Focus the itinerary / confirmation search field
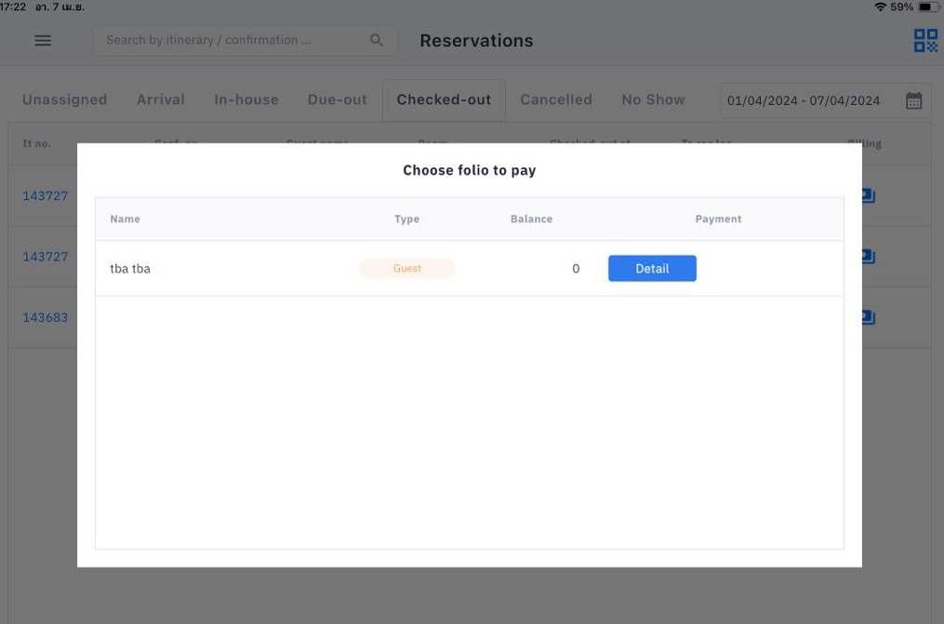Image resolution: width=944 pixels, height=624 pixels. tap(233, 41)
